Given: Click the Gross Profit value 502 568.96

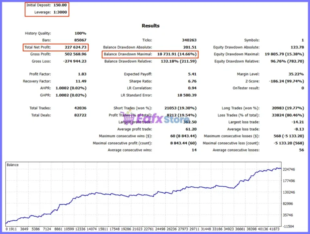Looking at the screenshot, I should point(76,54).
